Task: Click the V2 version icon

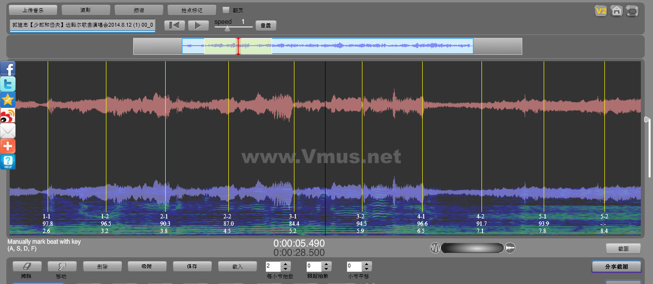Action: [601, 11]
